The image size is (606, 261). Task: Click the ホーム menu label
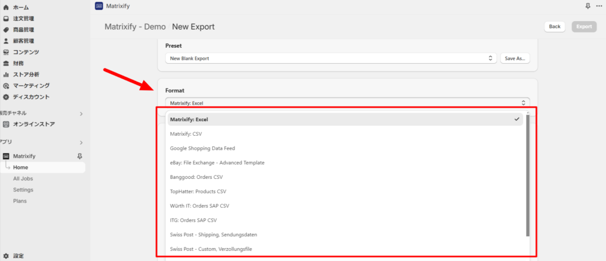[21, 7]
